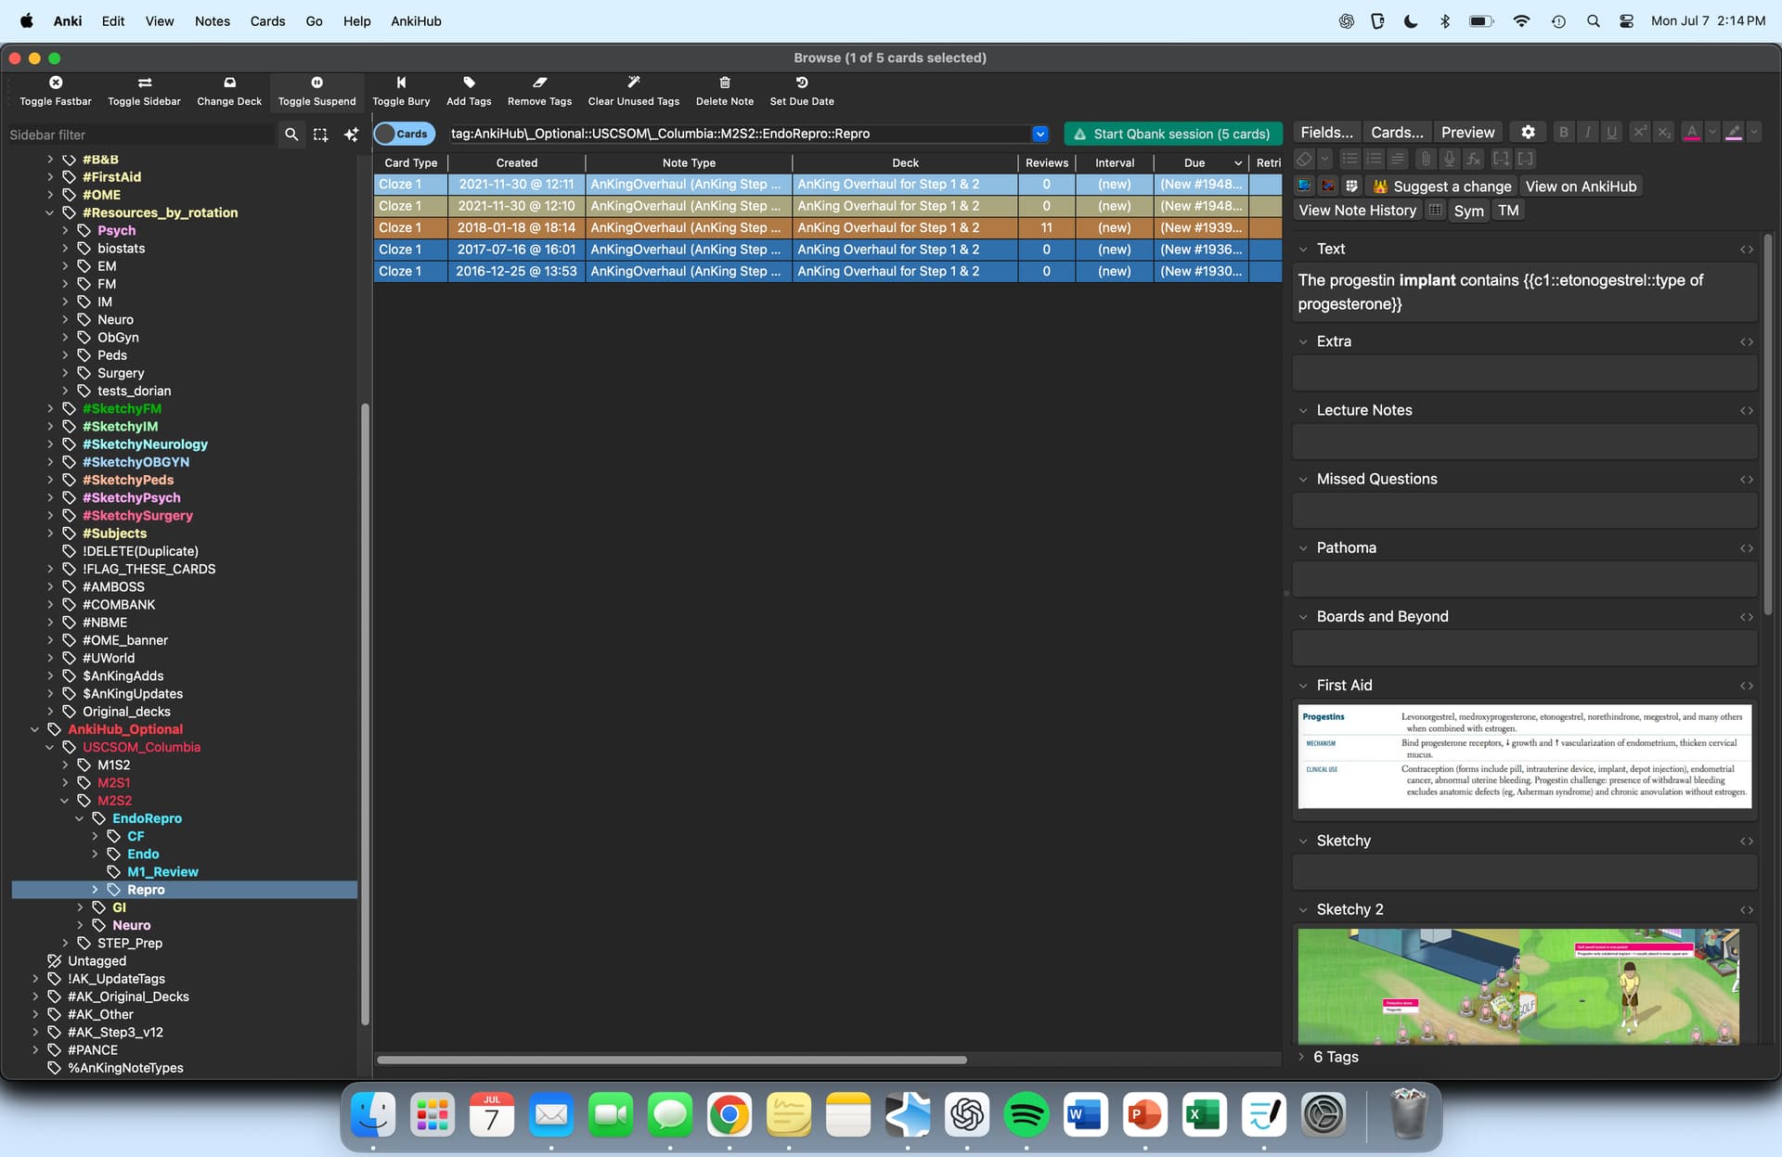Expand the #SketchyOBGYN tag tree item

pos(50,462)
